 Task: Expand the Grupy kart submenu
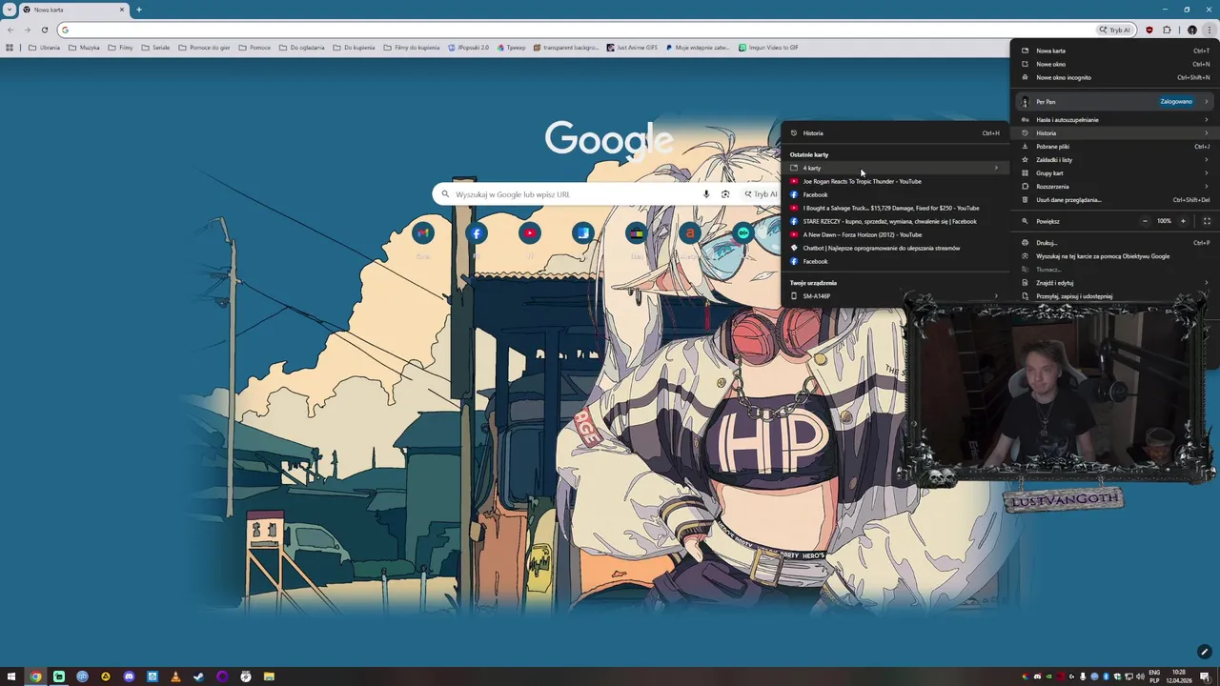[x=1114, y=173]
